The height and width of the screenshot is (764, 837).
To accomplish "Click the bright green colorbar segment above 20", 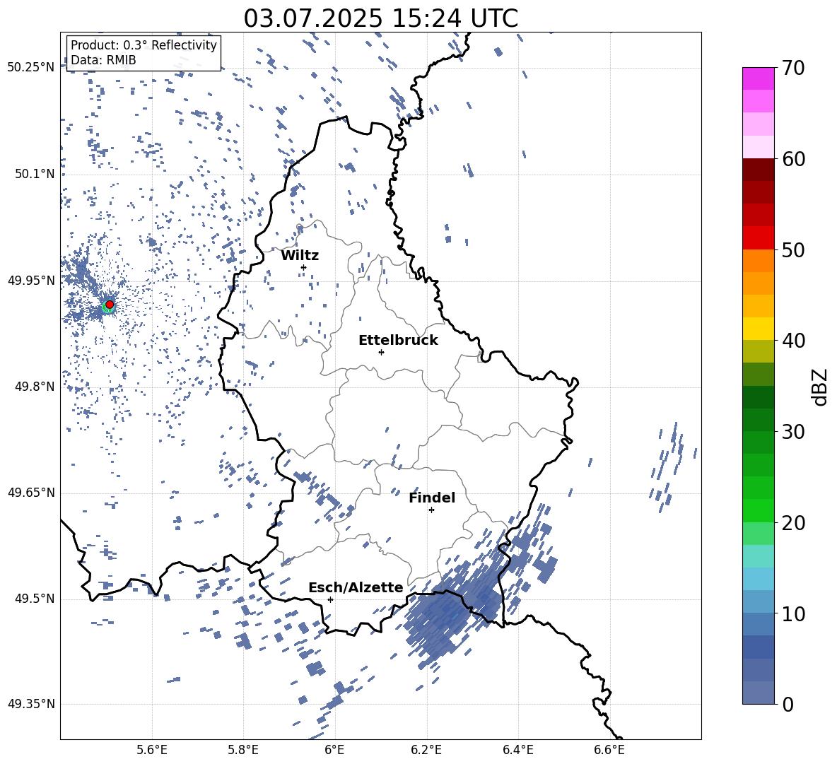I will point(758,510).
